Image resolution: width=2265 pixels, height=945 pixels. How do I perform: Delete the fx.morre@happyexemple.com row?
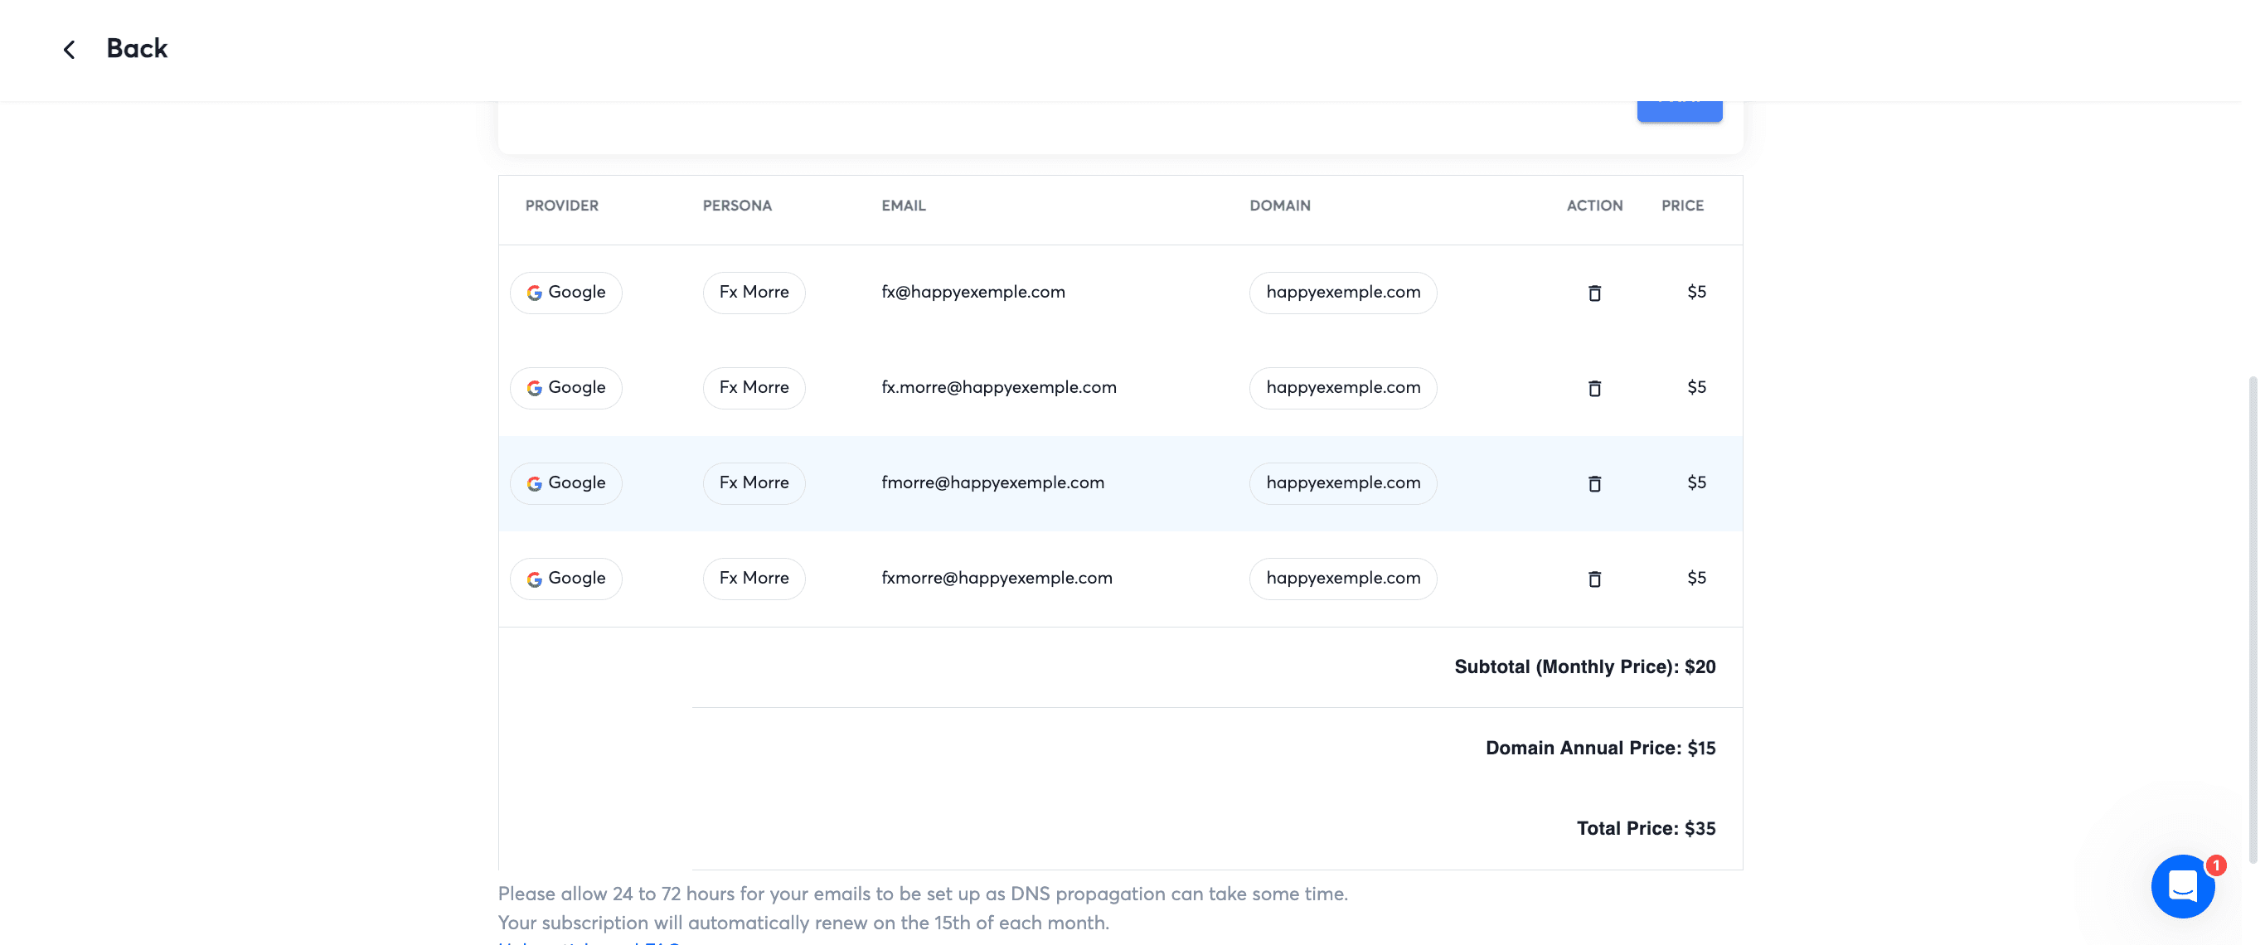coord(1594,388)
